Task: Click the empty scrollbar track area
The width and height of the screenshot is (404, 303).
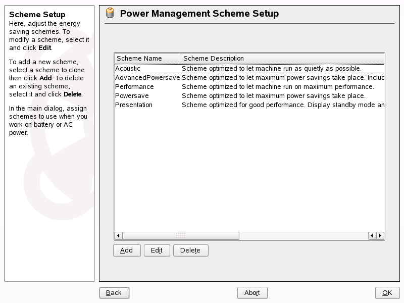Action: pos(304,235)
